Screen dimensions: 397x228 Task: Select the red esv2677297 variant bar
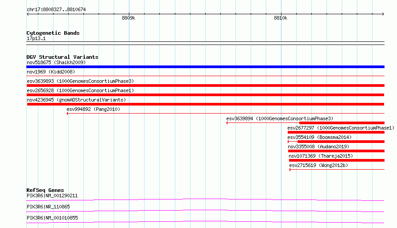point(336,132)
